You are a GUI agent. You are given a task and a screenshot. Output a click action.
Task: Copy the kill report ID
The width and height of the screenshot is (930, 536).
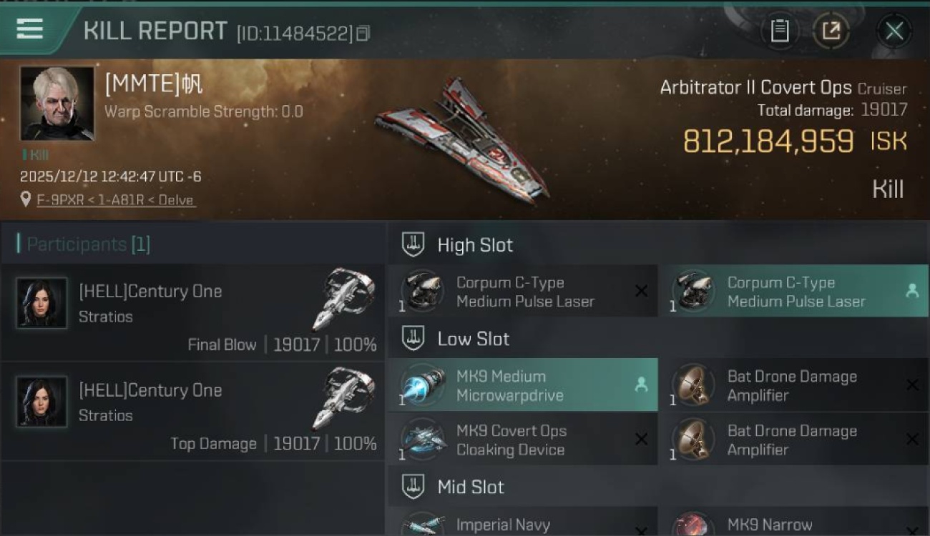pos(363,33)
